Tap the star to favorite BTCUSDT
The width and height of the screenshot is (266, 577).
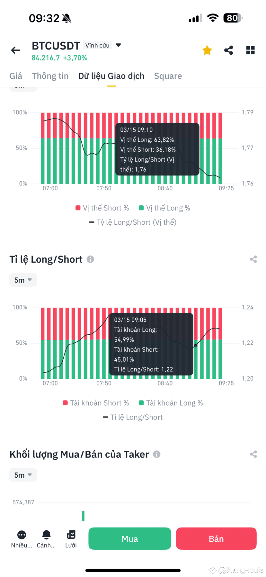207,50
